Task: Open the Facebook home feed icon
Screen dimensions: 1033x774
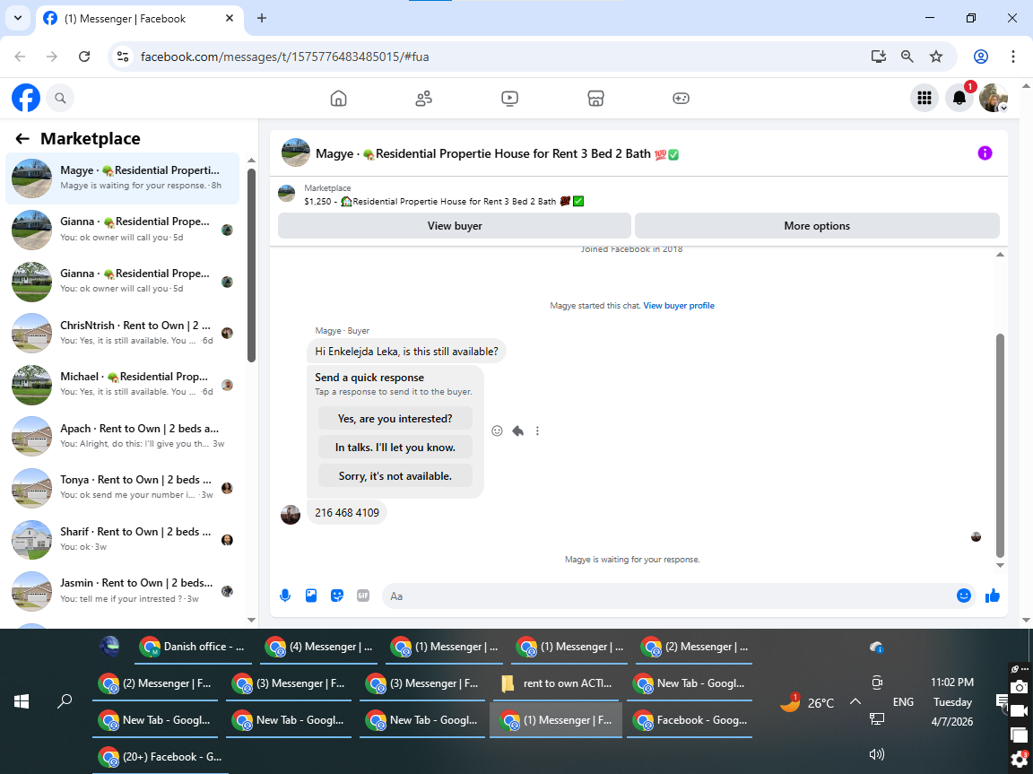Action: [338, 98]
